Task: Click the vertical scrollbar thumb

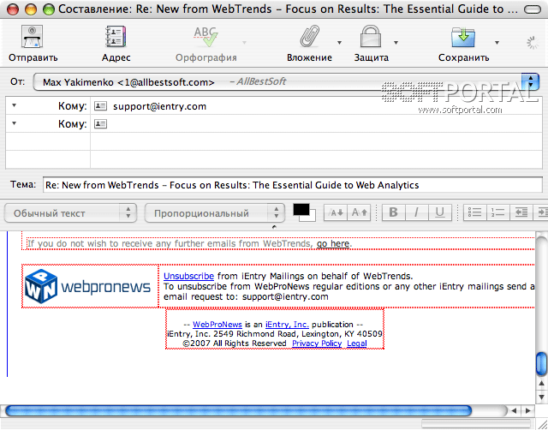Action: click(x=541, y=364)
